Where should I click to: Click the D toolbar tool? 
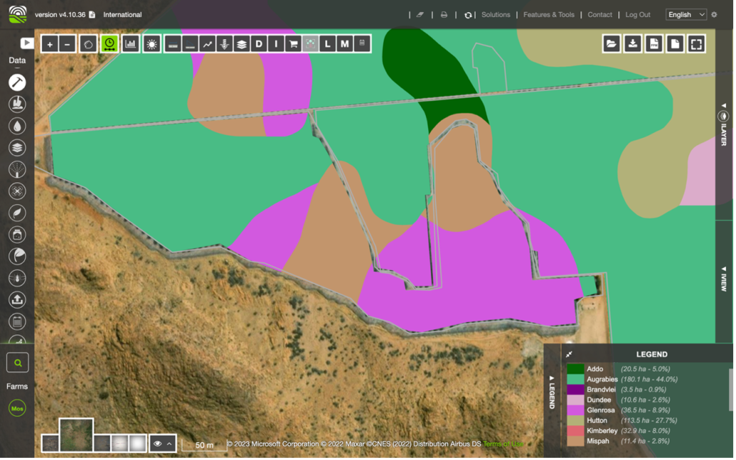click(x=258, y=44)
